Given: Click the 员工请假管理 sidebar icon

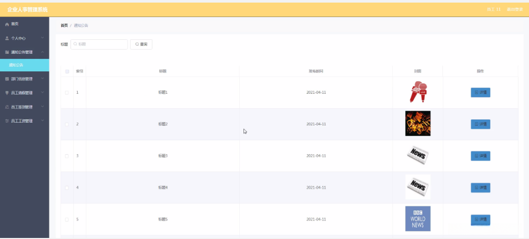Looking at the screenshot, I should click(7, 93).
